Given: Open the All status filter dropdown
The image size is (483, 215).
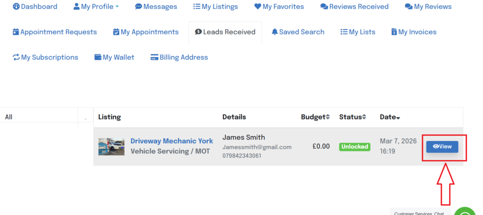Looking at the screenshot, I should click(x=46, y=117).
